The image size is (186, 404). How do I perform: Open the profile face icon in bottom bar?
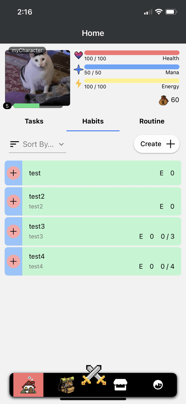[158, 385]
